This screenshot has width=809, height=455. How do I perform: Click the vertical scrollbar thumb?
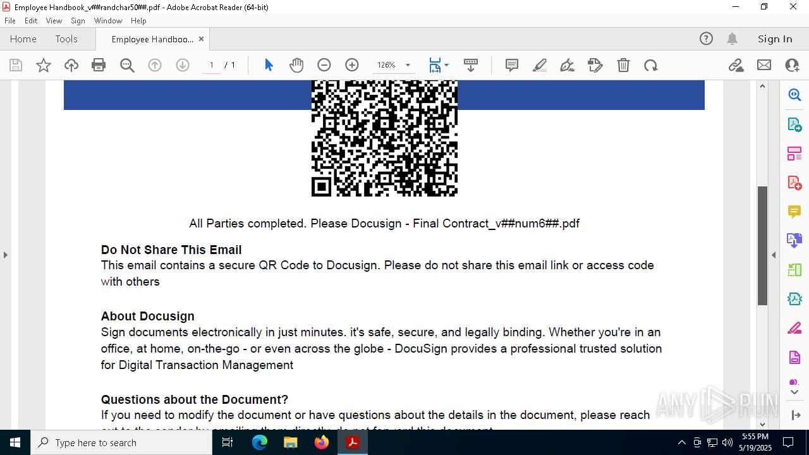(762, 246)
